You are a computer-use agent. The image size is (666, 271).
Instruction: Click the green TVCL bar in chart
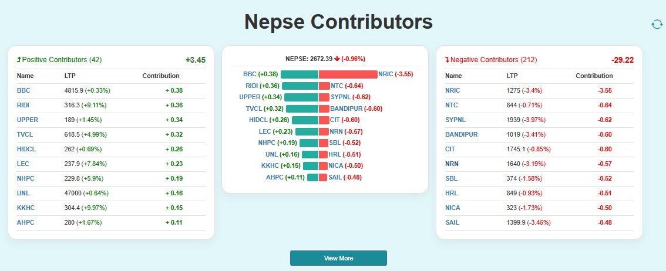[x=302, y=109]
